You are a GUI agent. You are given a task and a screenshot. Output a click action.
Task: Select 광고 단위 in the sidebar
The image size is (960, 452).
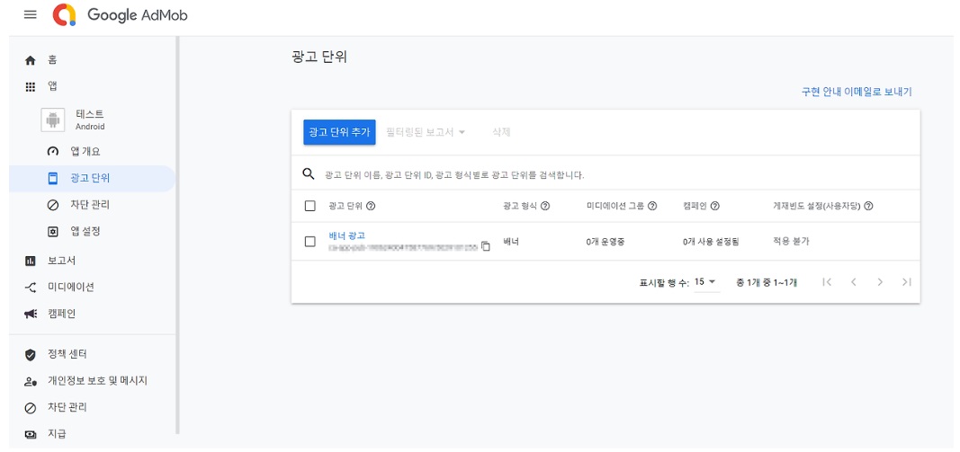pyautogui.click(x=92, y=178)
